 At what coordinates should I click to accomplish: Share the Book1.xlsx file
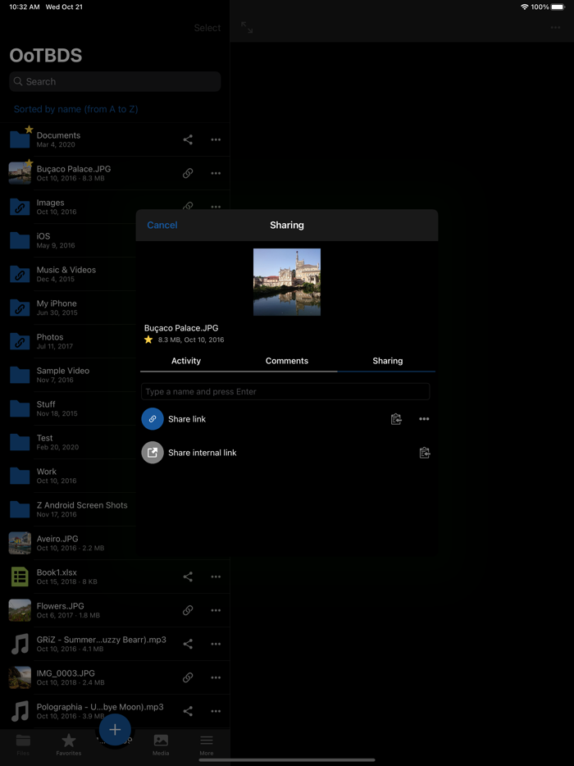click(x=188, y=577)
